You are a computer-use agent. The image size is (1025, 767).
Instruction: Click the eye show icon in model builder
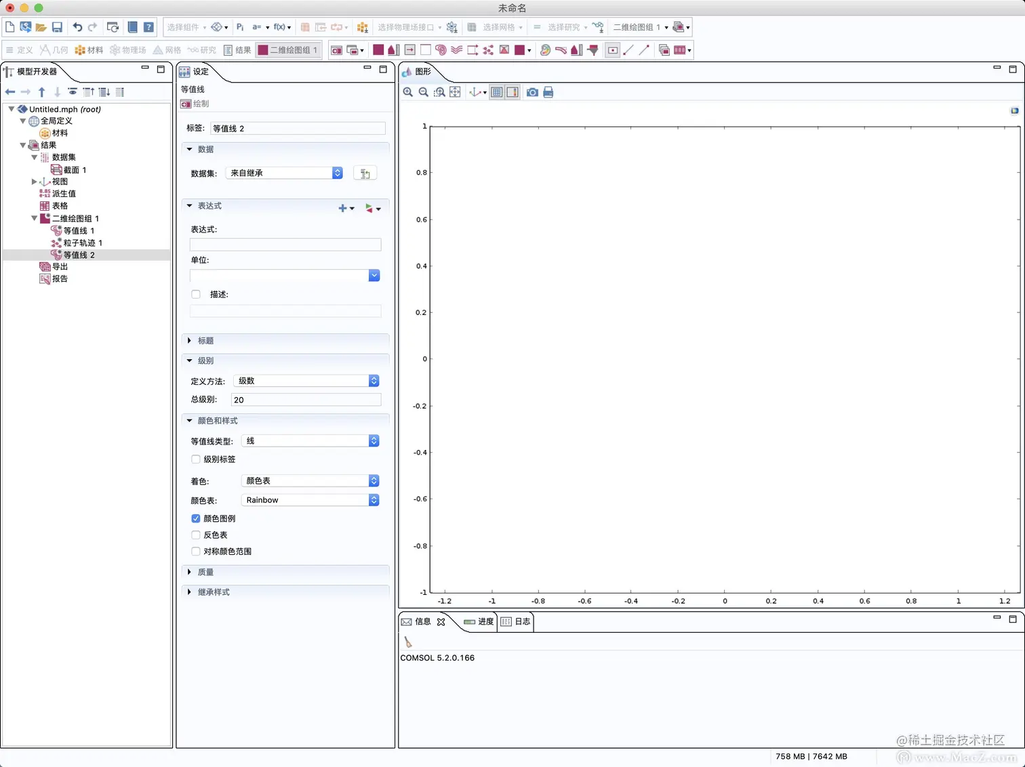73,91
